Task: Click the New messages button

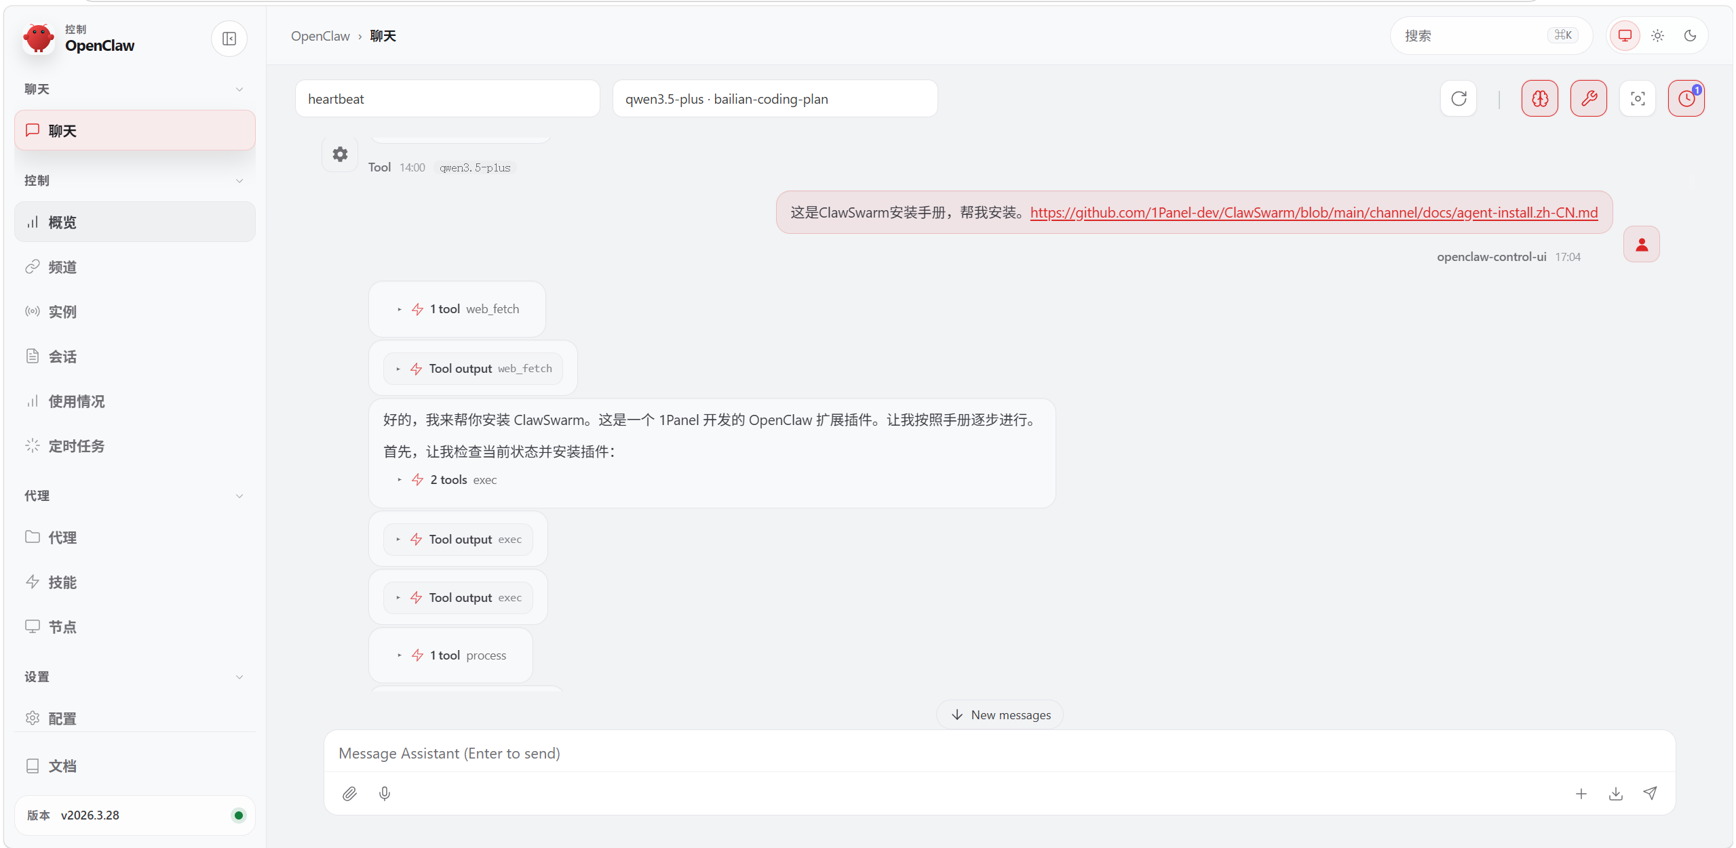Action: click(x=1000, y=714)
